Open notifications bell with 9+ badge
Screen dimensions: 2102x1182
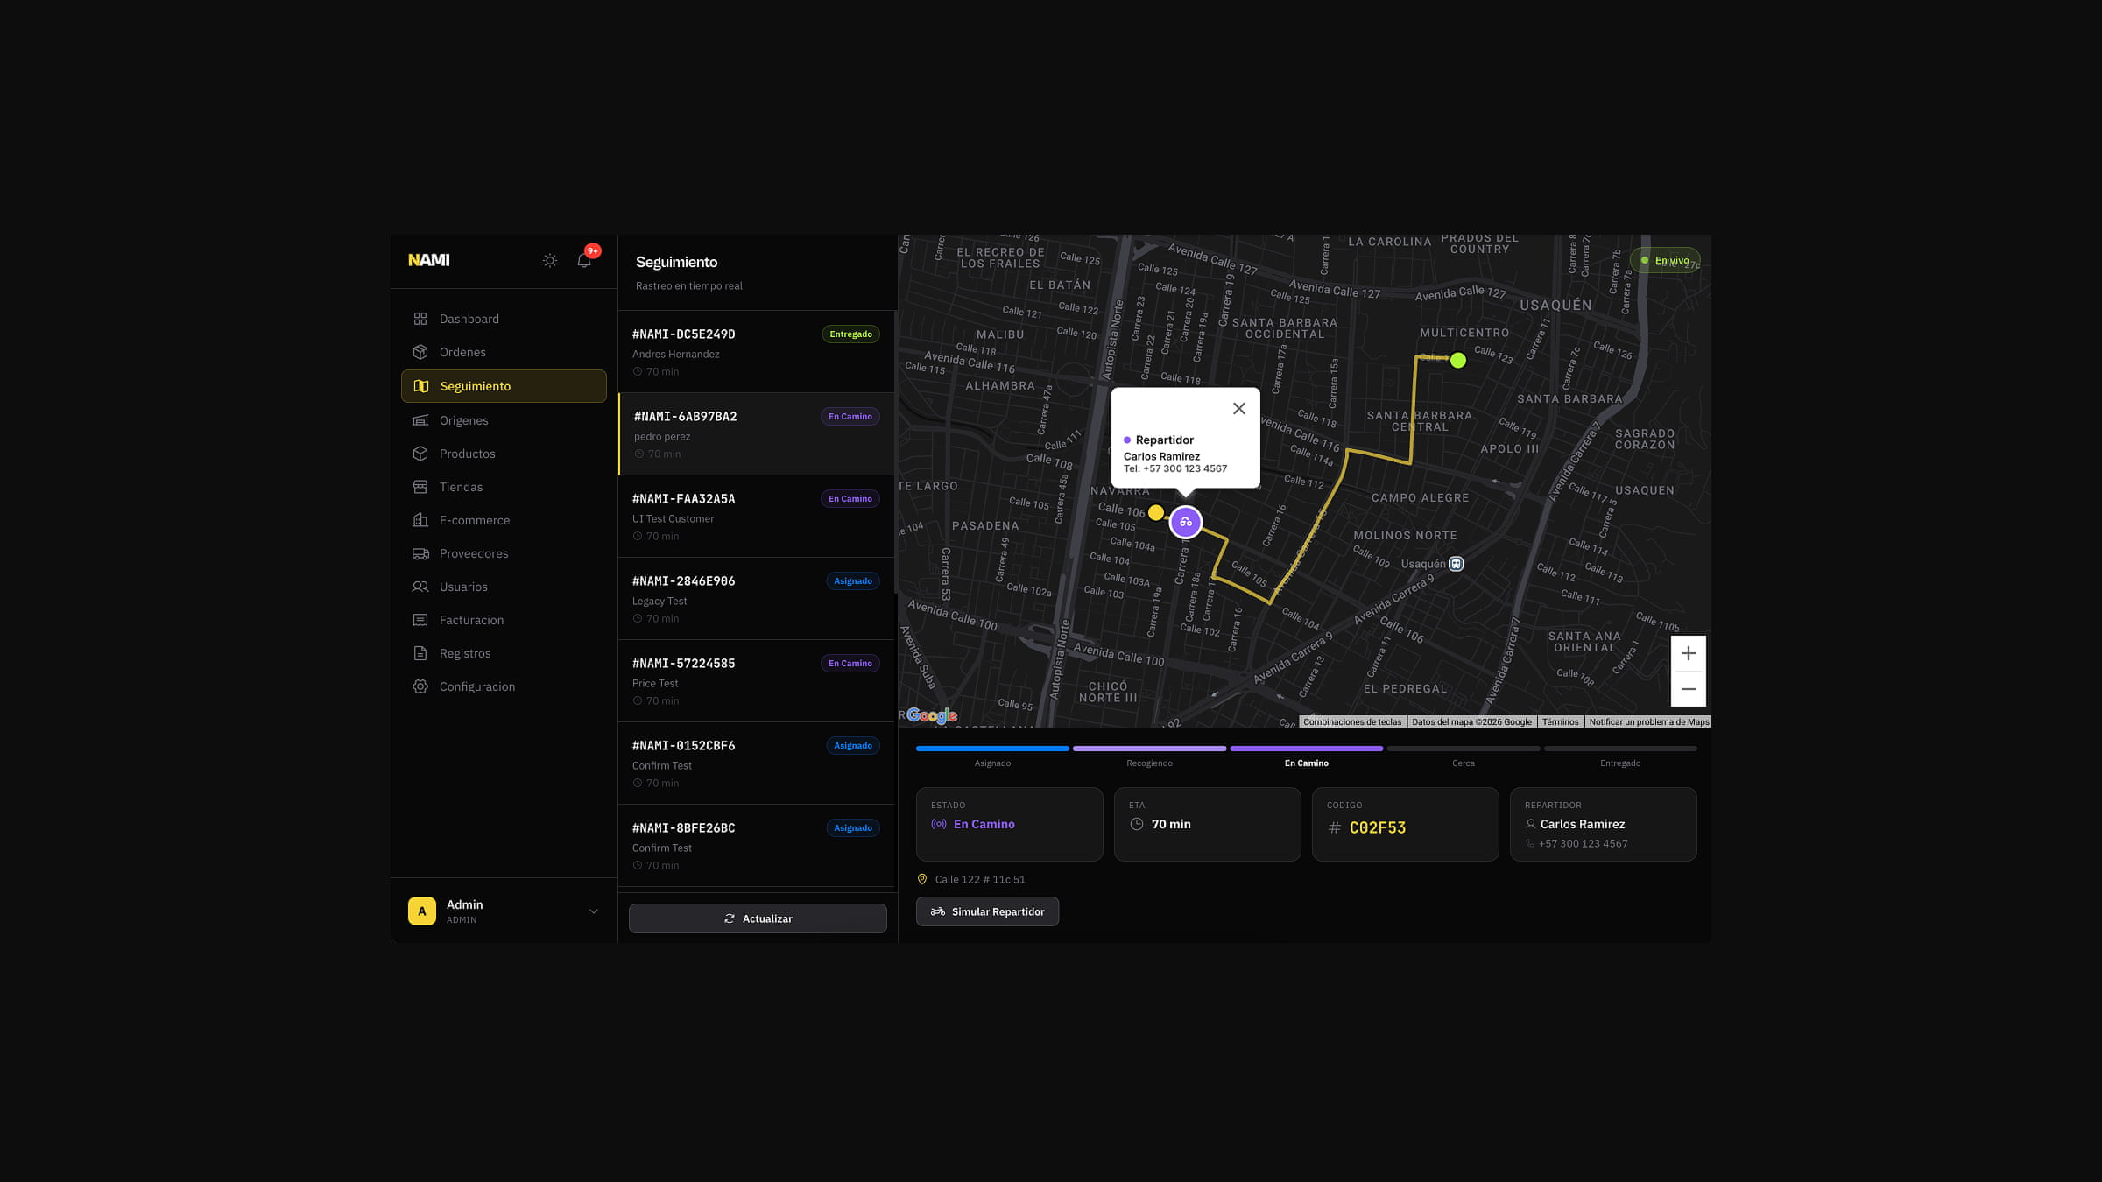584,260
